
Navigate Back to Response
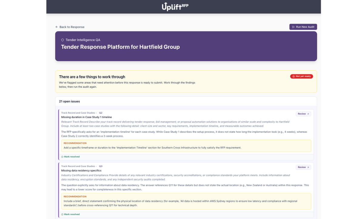[x=72, y=27]
